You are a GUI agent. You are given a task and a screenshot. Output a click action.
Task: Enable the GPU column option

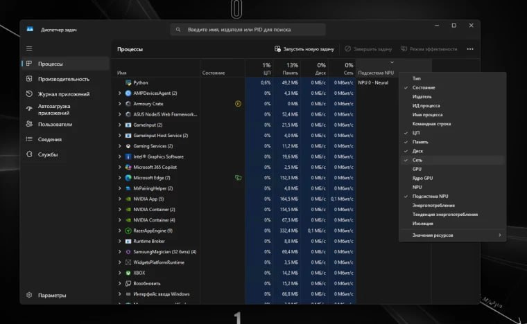pyautogui.click(x=452, y=169)
